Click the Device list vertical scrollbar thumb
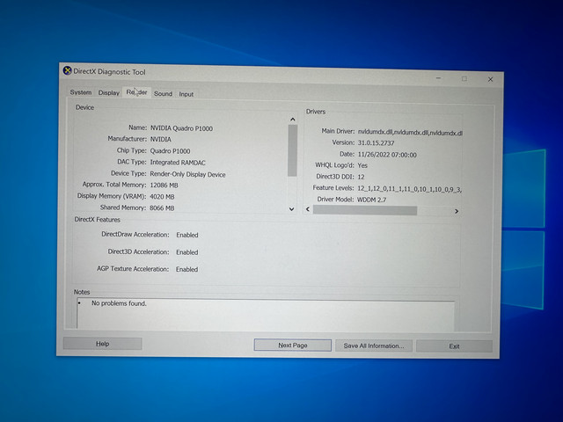Viewport: 563px width, 422px height. [293, 150]
